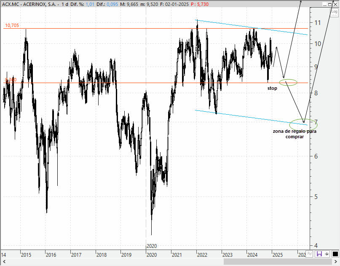This screenshot has height=266, width=340.
Task: Click price axis label 11
Action: [317, 23]
